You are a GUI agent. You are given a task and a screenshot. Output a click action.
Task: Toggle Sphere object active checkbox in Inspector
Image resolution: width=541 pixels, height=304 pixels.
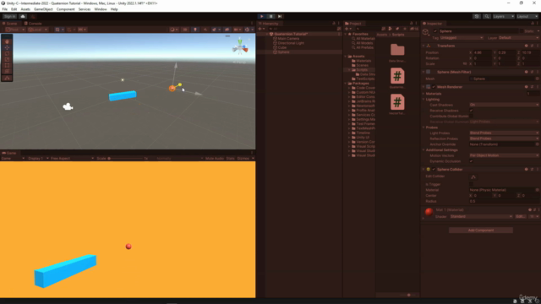[x=435, y=31]
